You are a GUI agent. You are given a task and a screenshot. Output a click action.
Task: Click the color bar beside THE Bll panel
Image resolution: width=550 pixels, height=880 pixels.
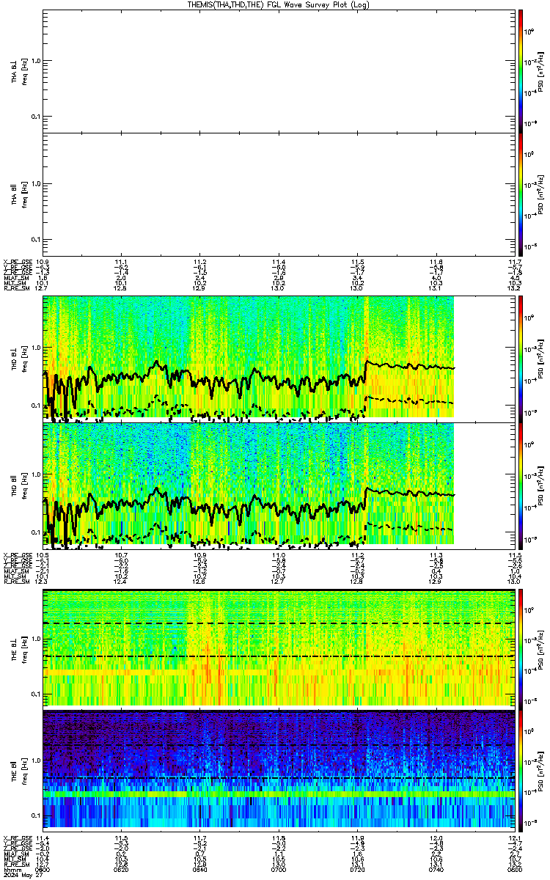click(520, 771)
